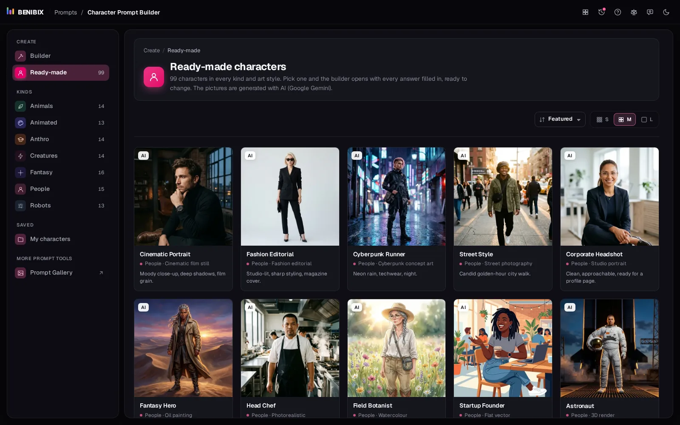Select the Street Style card image

click(503, 196)
